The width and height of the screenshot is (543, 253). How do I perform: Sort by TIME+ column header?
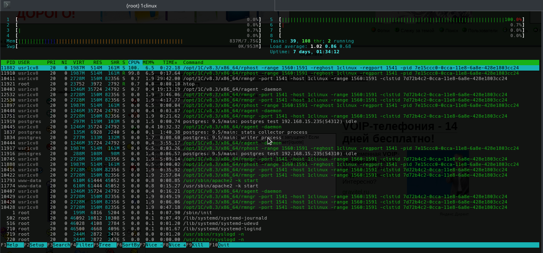170,62
